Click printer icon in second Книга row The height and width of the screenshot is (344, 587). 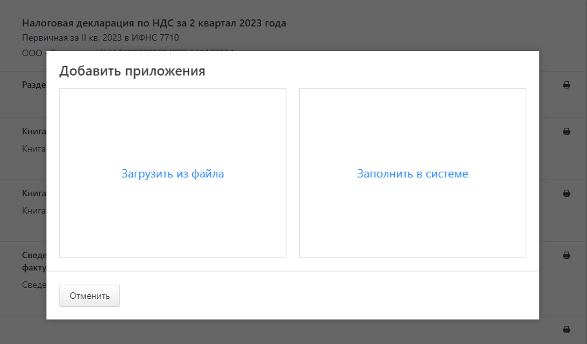(x=566, y=194)
